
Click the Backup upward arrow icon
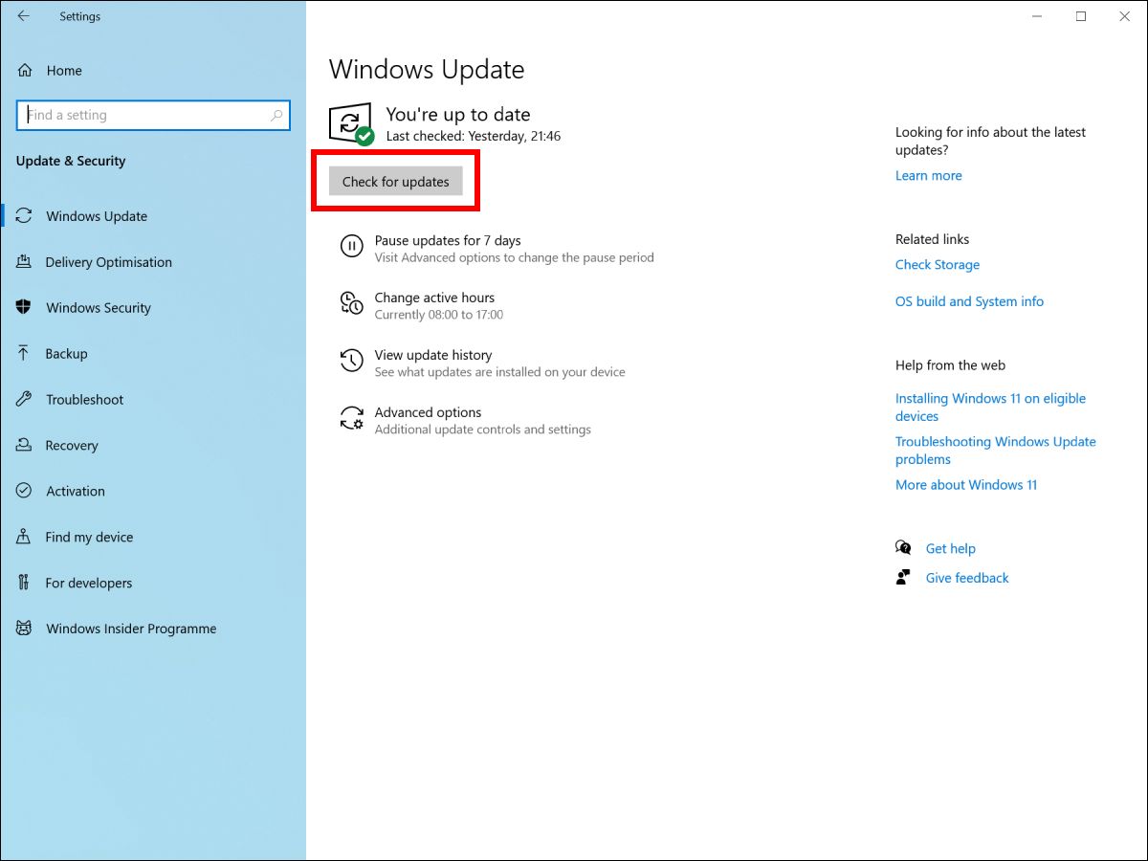25,354
